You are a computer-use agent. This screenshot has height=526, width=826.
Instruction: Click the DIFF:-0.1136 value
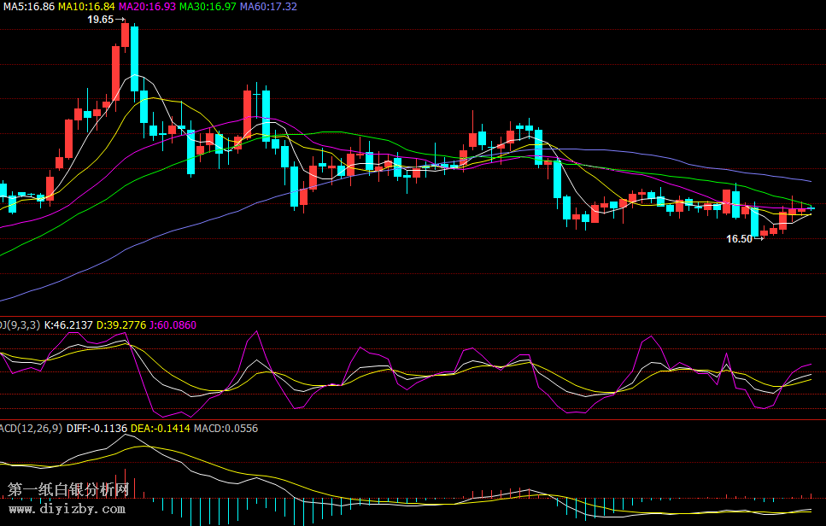[x=103, y=429]
